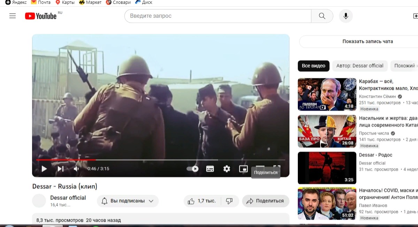Open the Насильник и жертва video thumbnail
418x227 pixels.
click(x=327, y=131)
